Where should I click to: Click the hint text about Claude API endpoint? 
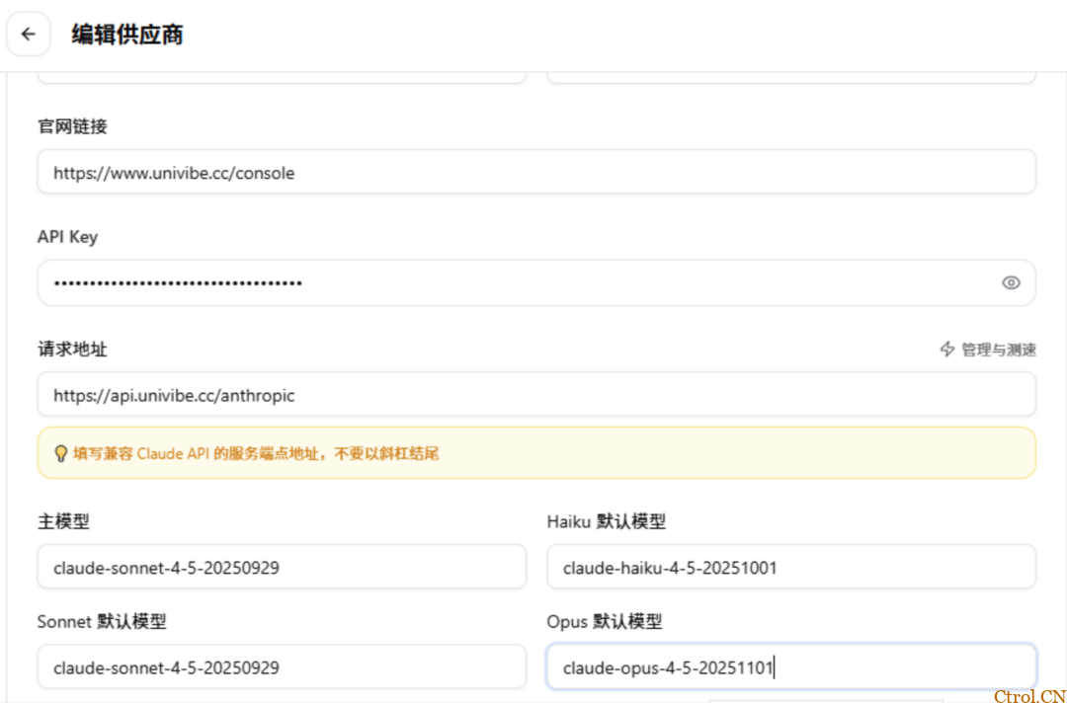click(x=256, y=453)
